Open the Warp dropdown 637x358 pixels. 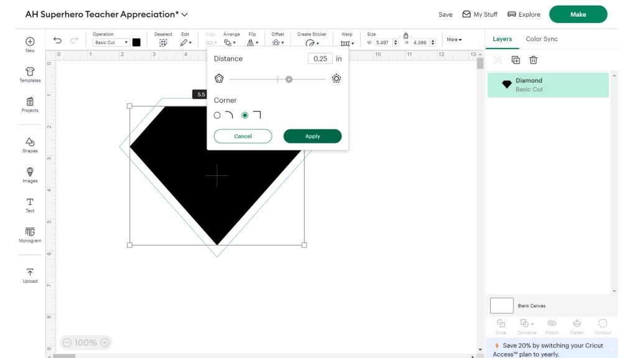point(347,43)
